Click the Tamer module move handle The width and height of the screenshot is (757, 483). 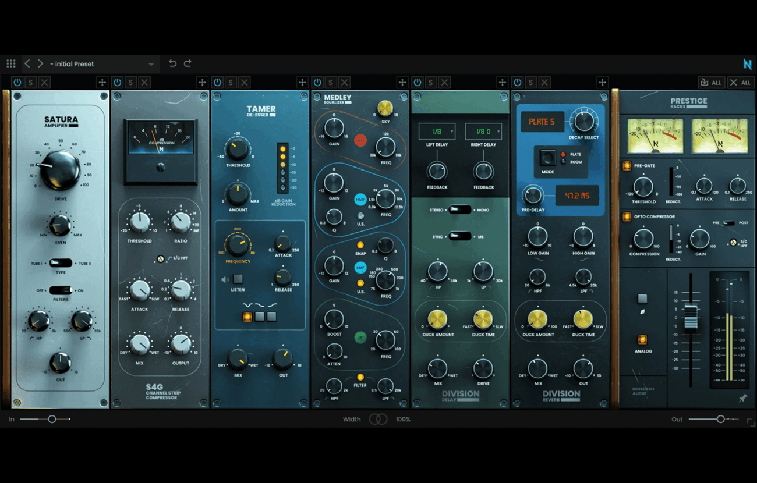(302, 83)
